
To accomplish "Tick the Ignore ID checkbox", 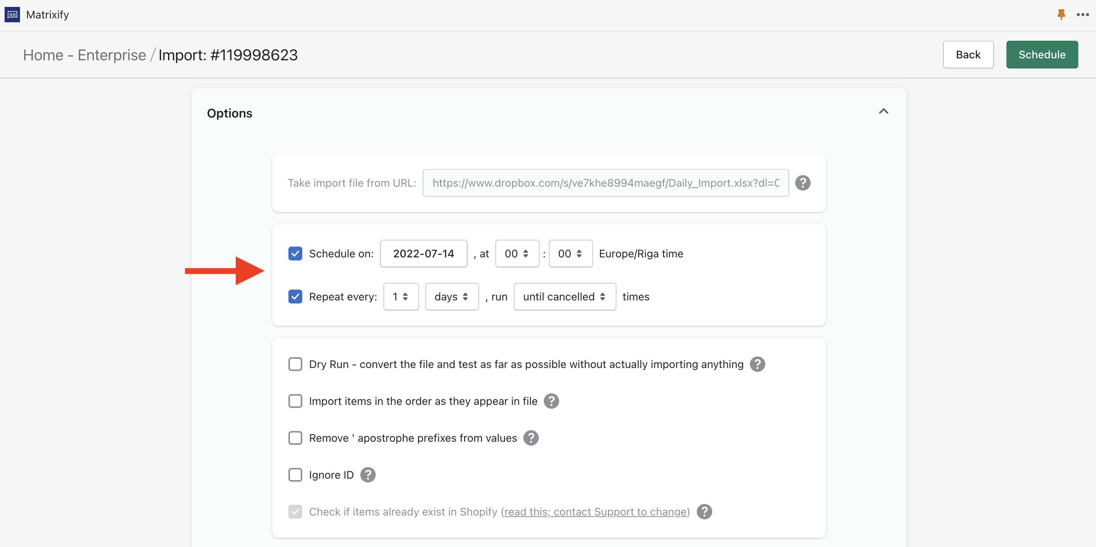I will [x=295, y=475].
